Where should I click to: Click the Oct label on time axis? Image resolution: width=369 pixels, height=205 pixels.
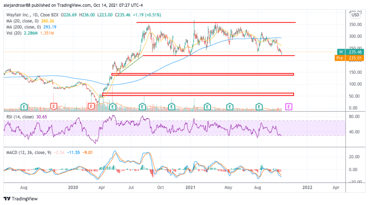[x=160, y=187]
